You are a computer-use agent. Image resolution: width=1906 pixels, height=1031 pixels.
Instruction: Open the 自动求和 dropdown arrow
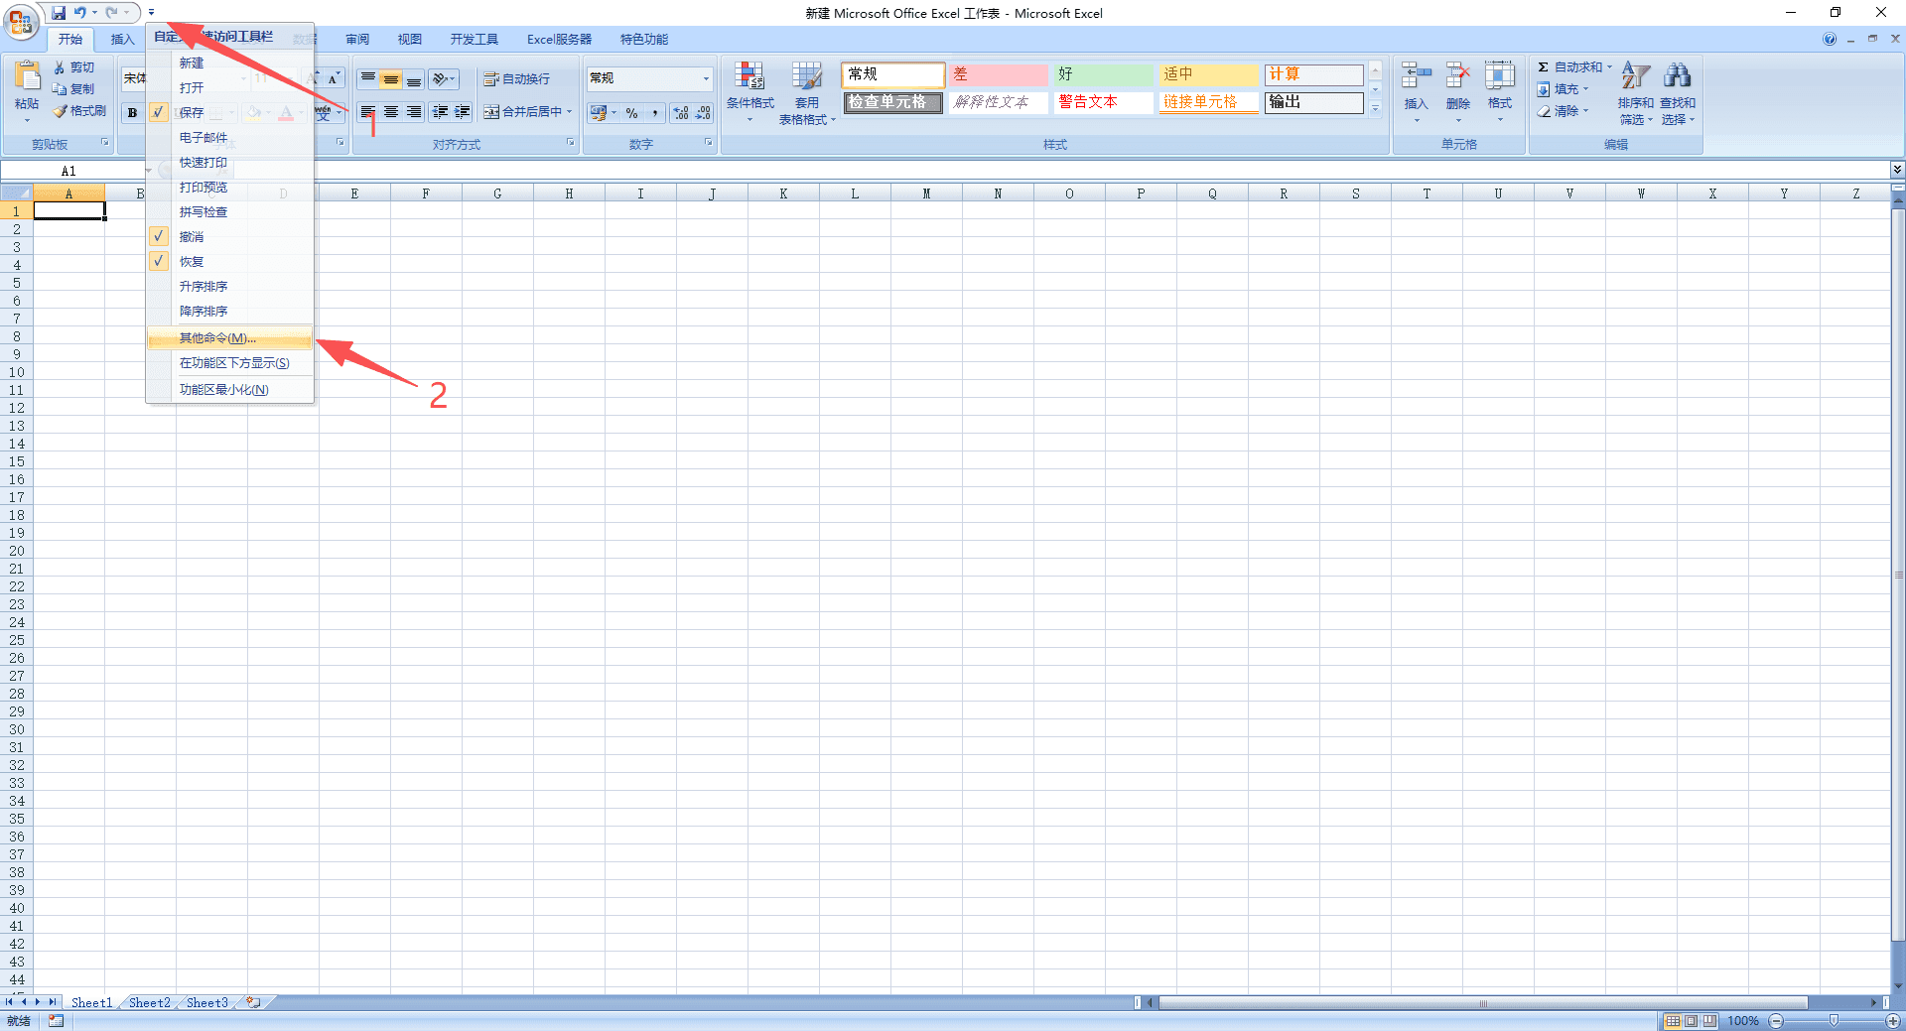click(x=1609, y=67)
